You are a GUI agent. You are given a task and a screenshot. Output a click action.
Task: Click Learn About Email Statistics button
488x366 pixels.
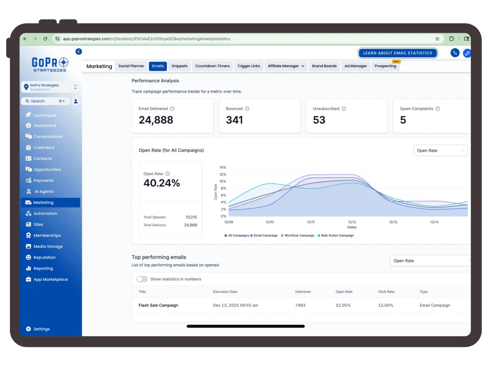(398, 53)
